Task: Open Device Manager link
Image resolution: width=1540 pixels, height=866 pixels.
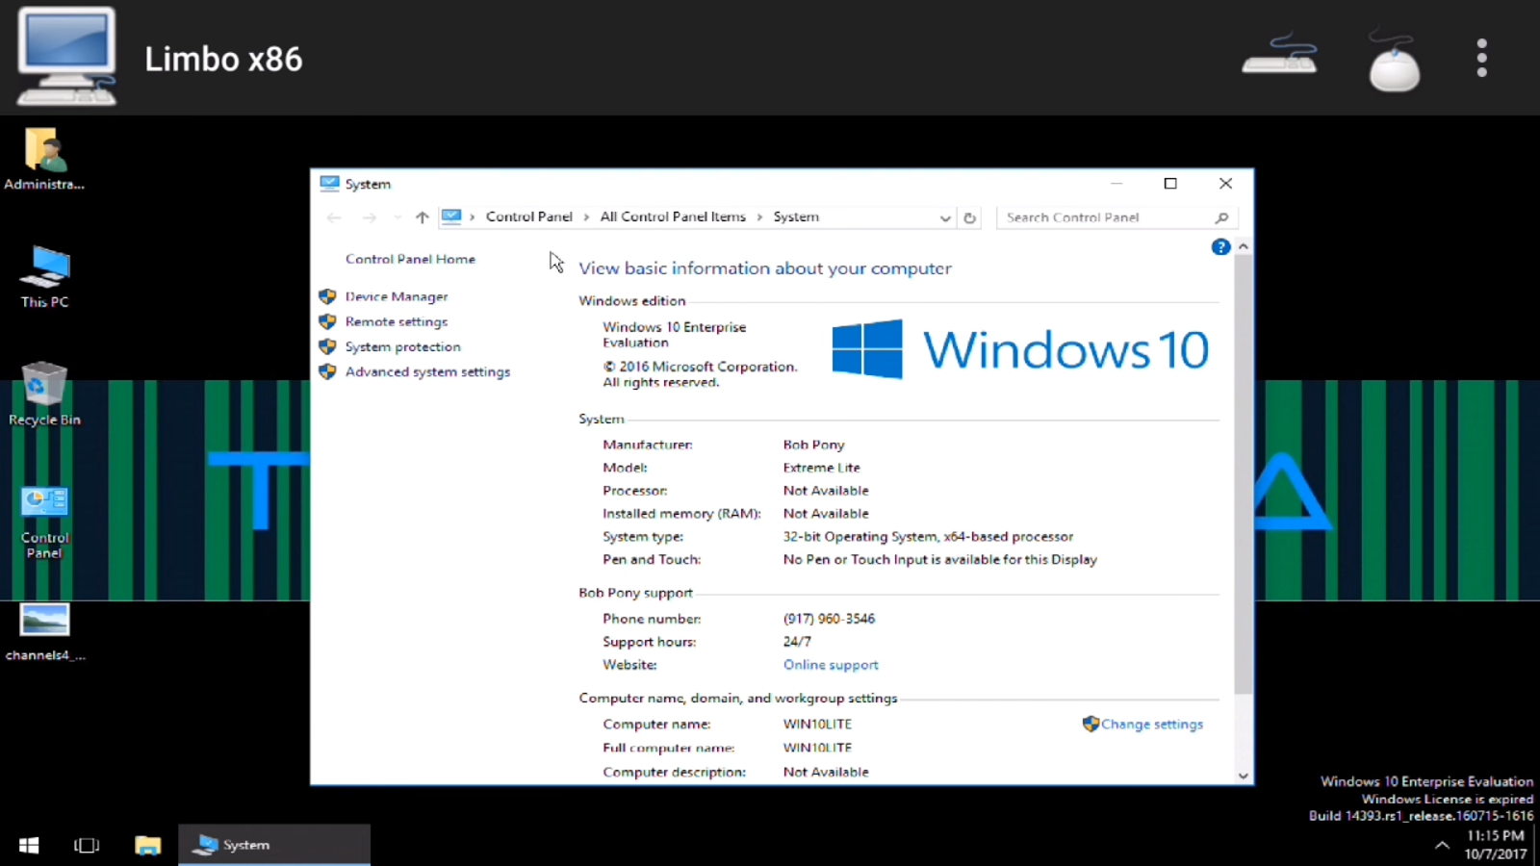Action: coord(397,296)
